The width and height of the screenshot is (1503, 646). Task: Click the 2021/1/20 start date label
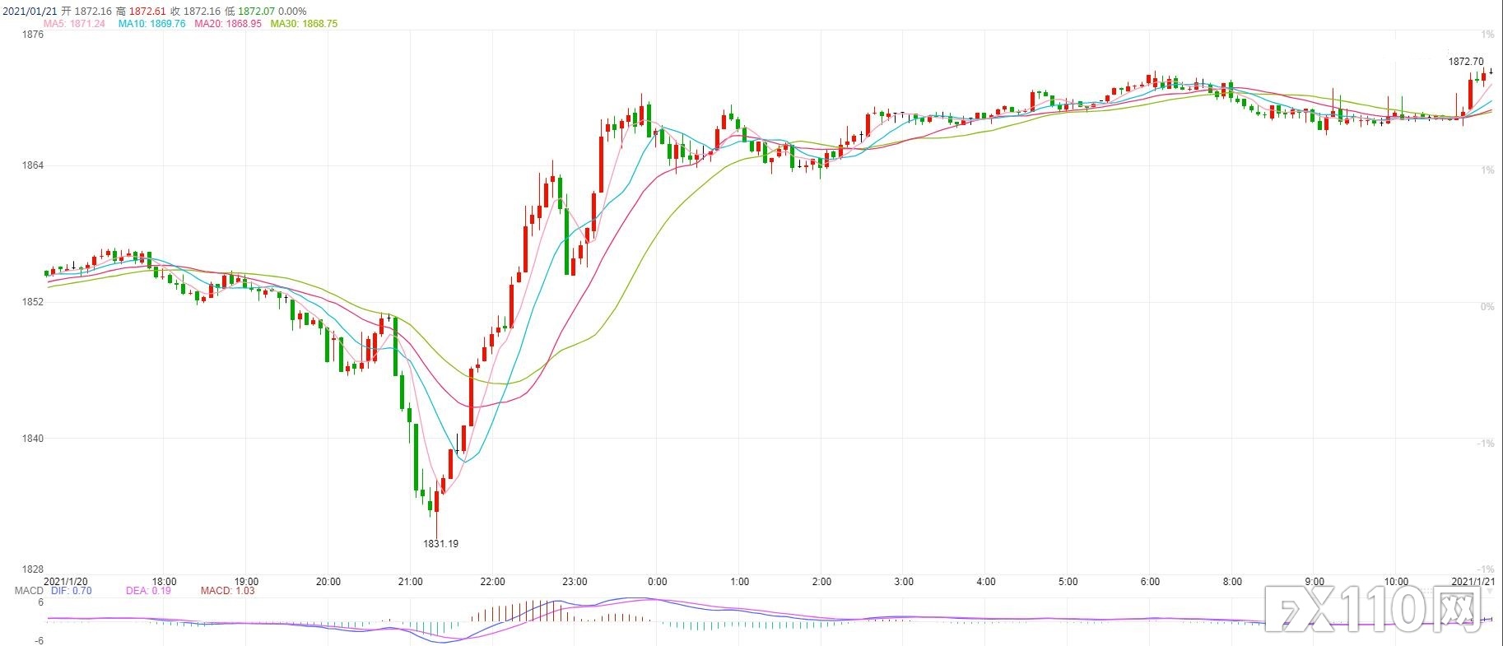65,582
